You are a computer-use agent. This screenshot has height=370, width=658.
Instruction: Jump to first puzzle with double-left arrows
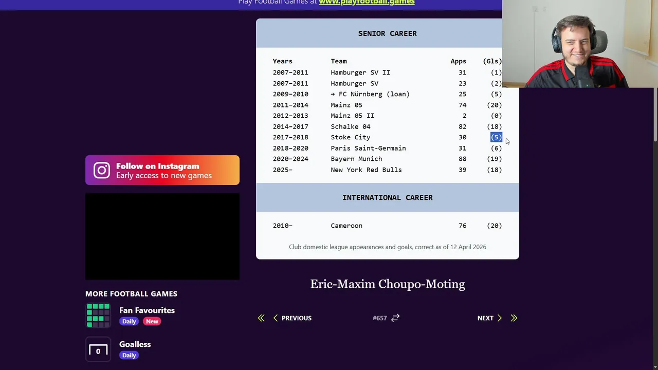261,318
